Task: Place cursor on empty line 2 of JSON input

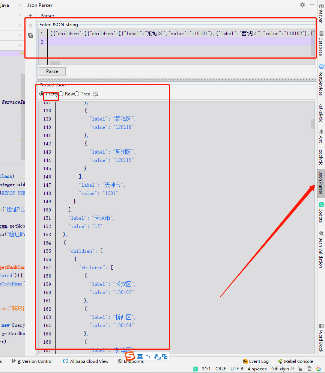Action: [x=181, y=42]
